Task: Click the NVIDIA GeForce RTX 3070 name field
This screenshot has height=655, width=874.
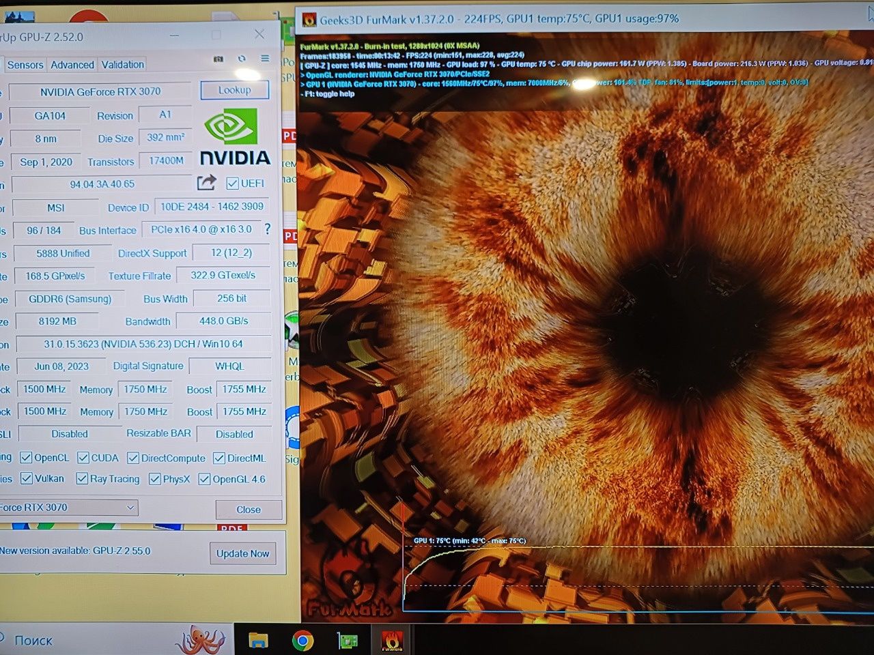Action: click(100, 91)
